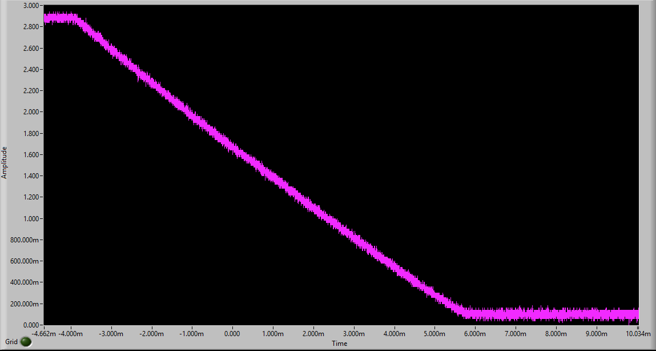Click the 800.000m amplitude tick label
Viewport: 656px width, 351px height.
(25, 240)
